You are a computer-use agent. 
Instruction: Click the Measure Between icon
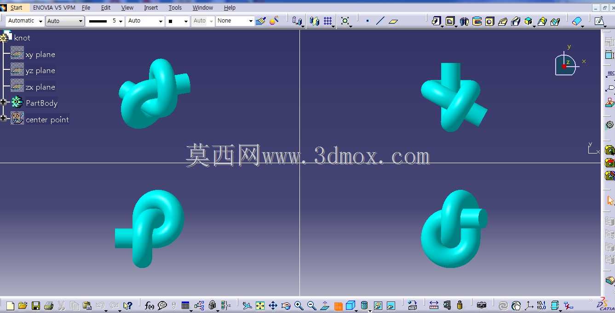coord(434,306)
